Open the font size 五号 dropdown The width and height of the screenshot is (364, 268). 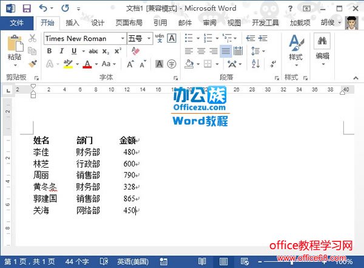(149, 38)
